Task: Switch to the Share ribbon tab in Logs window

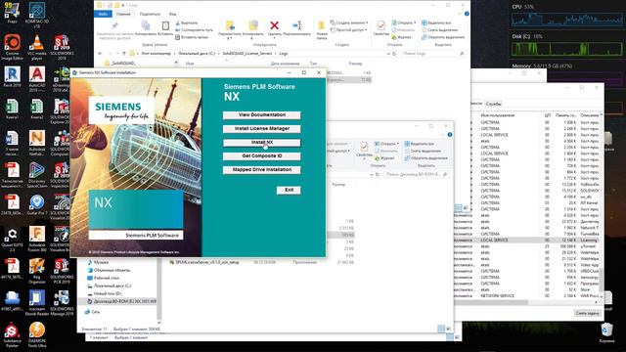Action: 150,14
